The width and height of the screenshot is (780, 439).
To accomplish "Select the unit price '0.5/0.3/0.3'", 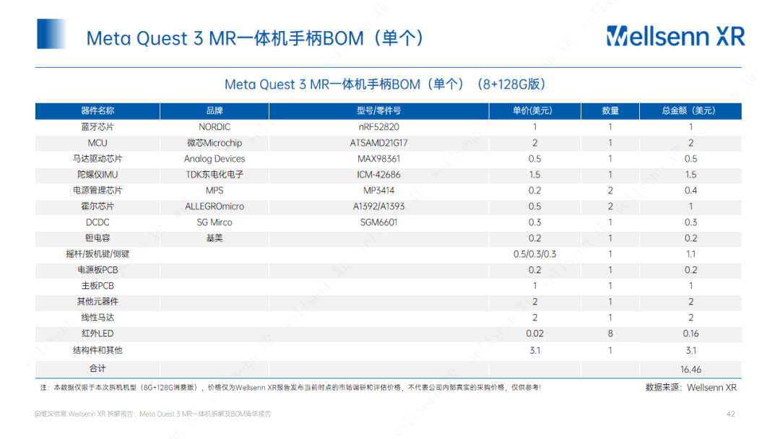I will (534, 254).
